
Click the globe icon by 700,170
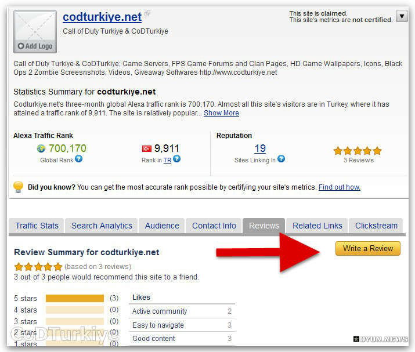41,148
